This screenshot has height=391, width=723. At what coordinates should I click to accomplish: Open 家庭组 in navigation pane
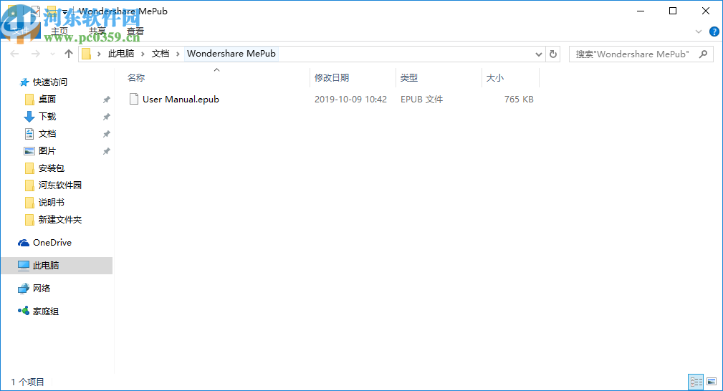coord(46,312)
